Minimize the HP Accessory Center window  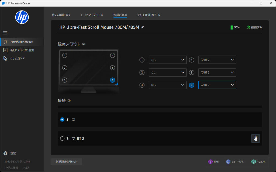[x=251, y=3]
